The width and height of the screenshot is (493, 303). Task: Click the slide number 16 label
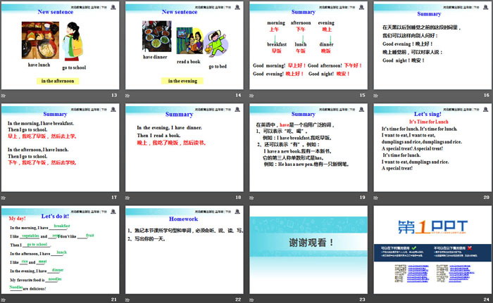pos(487,95)
